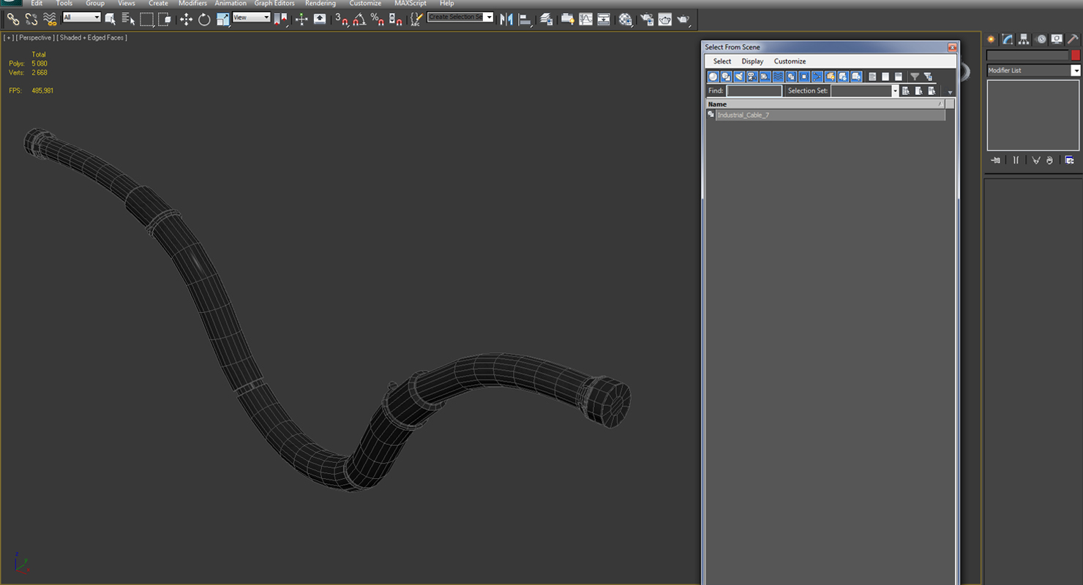
Task: Click Render Production teapot icon
Action: coord(683,19)
